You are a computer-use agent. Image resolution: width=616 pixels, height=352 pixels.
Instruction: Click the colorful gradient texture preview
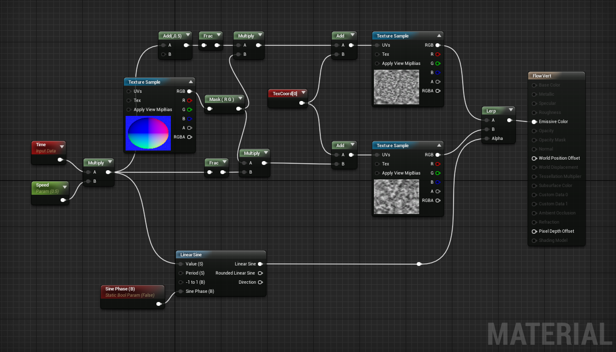[148, 133]
